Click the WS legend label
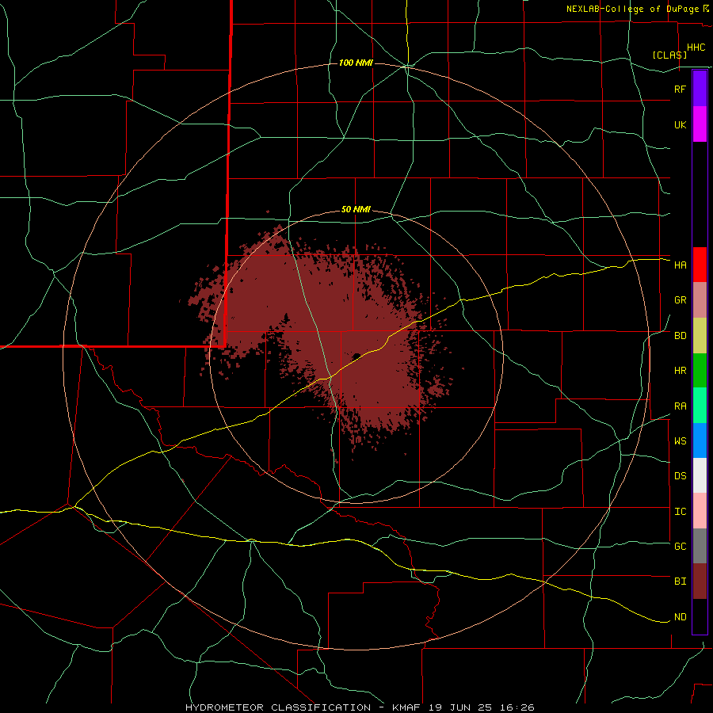Image resolution: width=713 pixels, height=713 pixels. click(680, 440)
